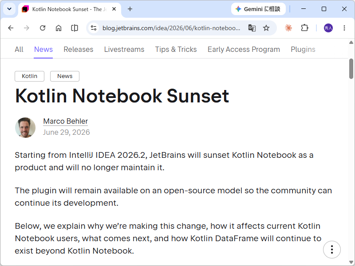Switch to the Livestreams tab

pos(124,49)
